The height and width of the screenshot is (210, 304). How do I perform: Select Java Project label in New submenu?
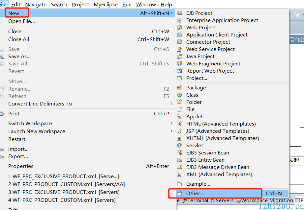click(x=200, y=57)
